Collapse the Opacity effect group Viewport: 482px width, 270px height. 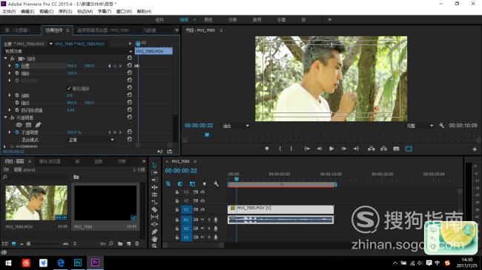(5, 118)
